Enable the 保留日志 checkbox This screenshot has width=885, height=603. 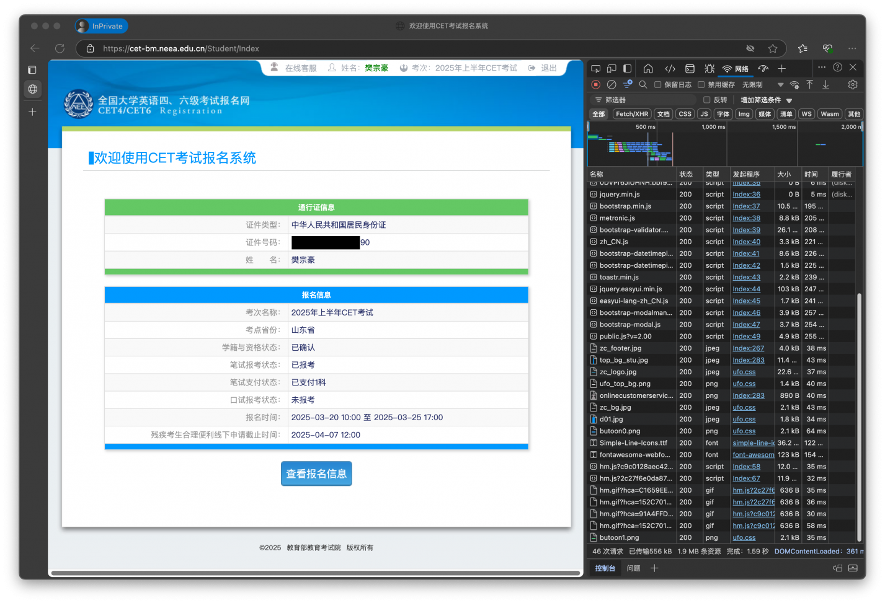click(x=658, y=85)
